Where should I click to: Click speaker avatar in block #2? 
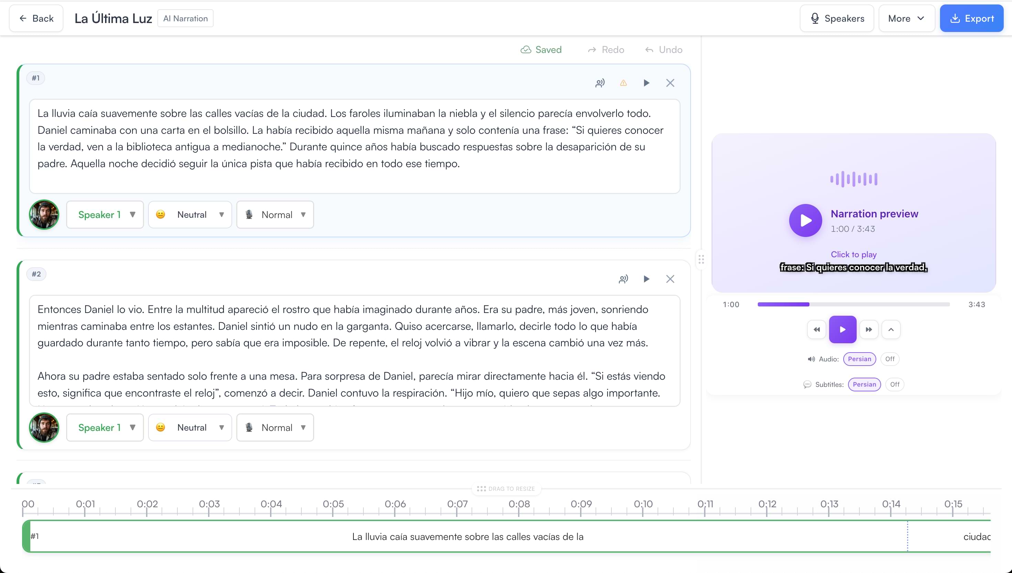[44, 428]
